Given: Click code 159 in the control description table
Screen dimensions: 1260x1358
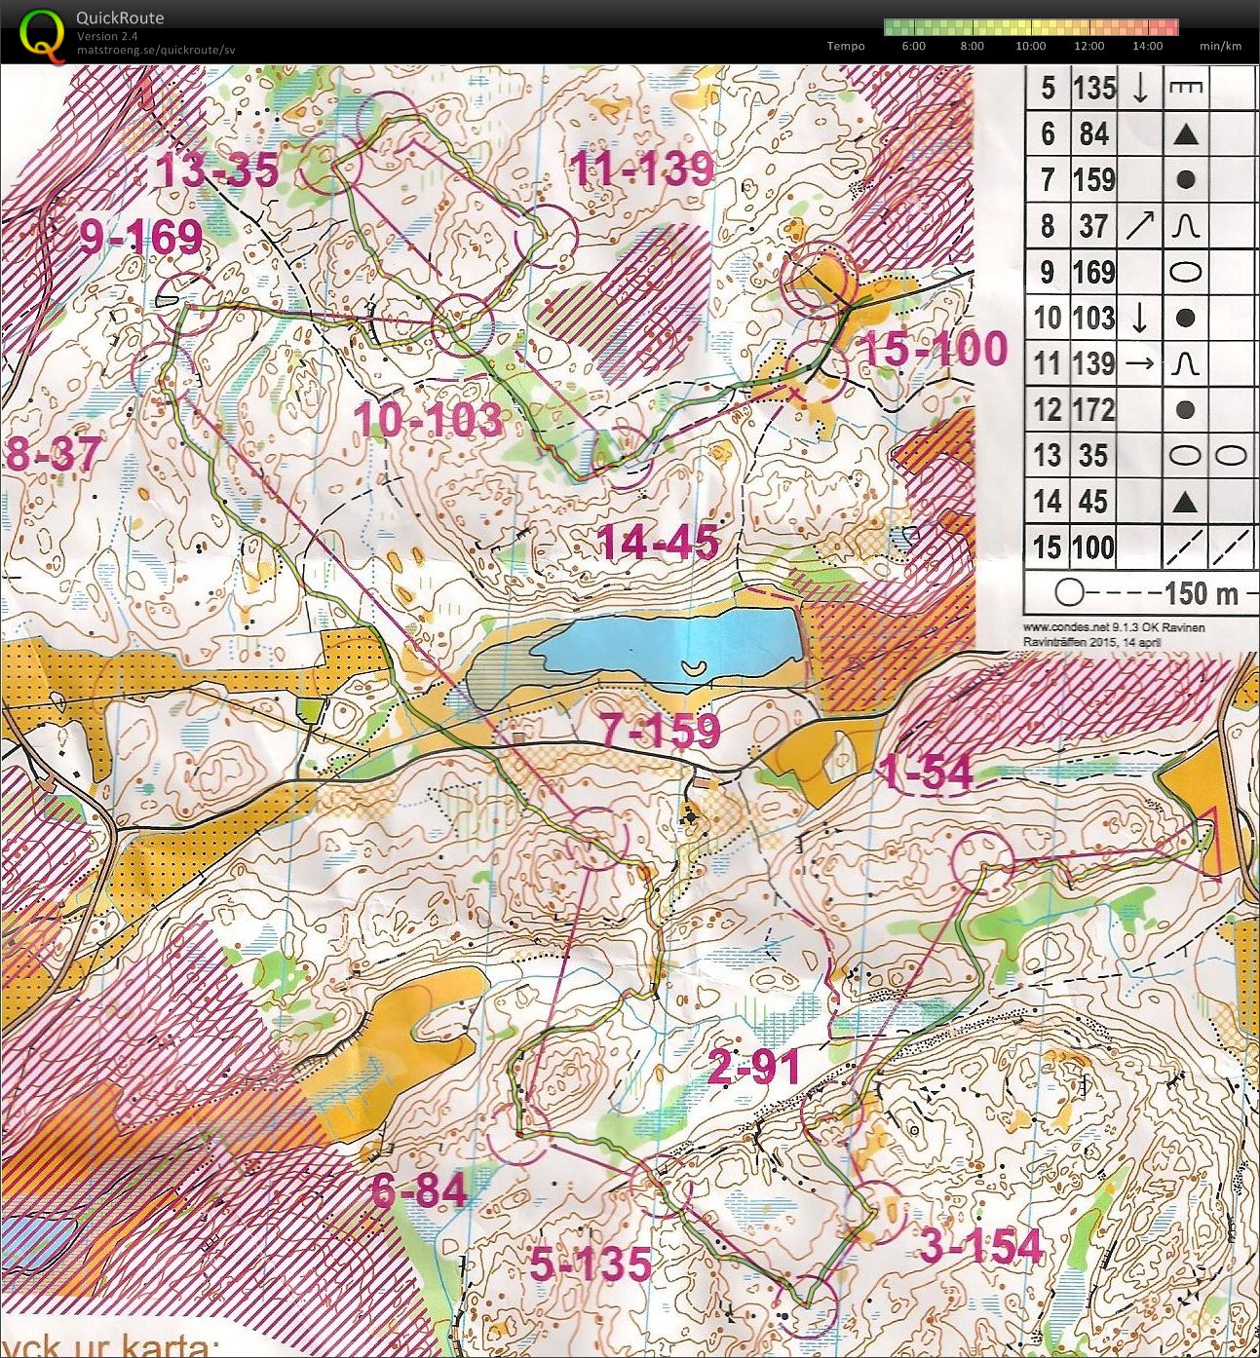Looking at the screenshot, I should tap(1094, 179).
